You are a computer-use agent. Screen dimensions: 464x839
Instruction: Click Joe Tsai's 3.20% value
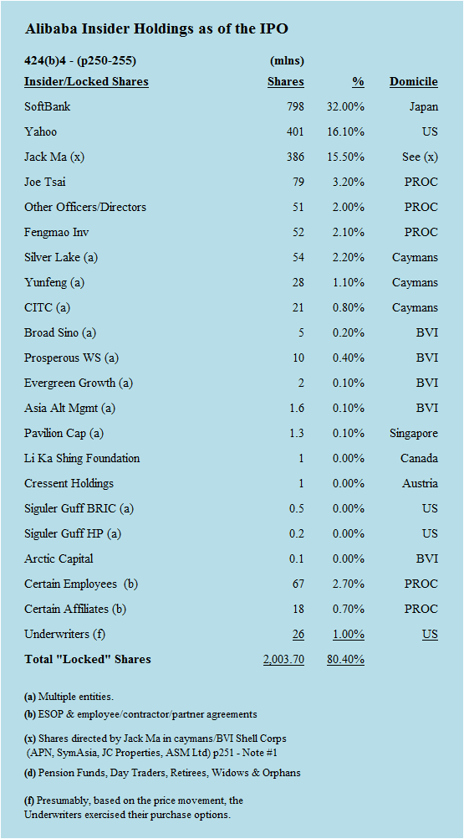(x=348, y=182)
